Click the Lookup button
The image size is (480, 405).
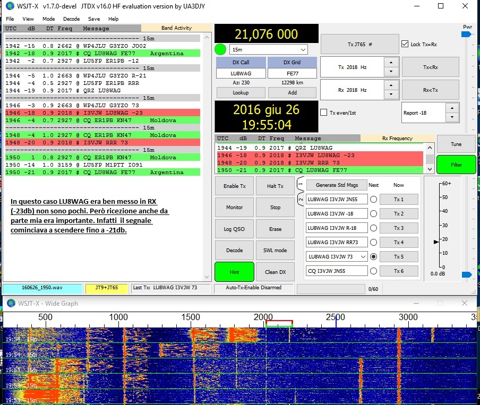(x=241, y=92)
